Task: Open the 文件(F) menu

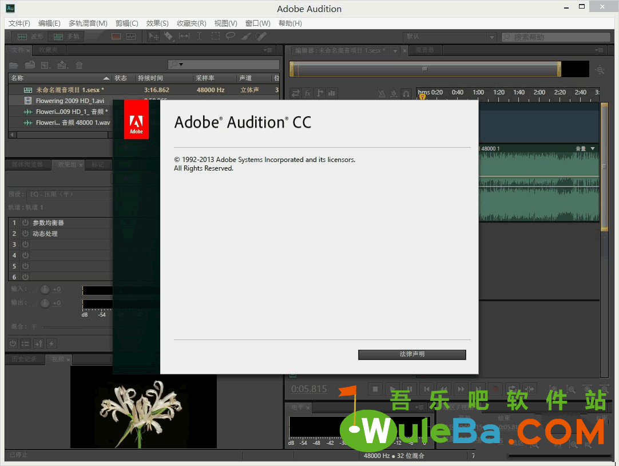Action: tap(19, 23)
